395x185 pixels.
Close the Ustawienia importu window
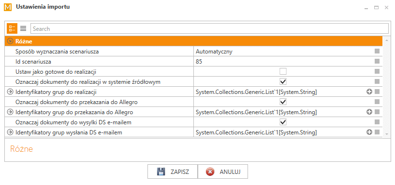(386, 8)
